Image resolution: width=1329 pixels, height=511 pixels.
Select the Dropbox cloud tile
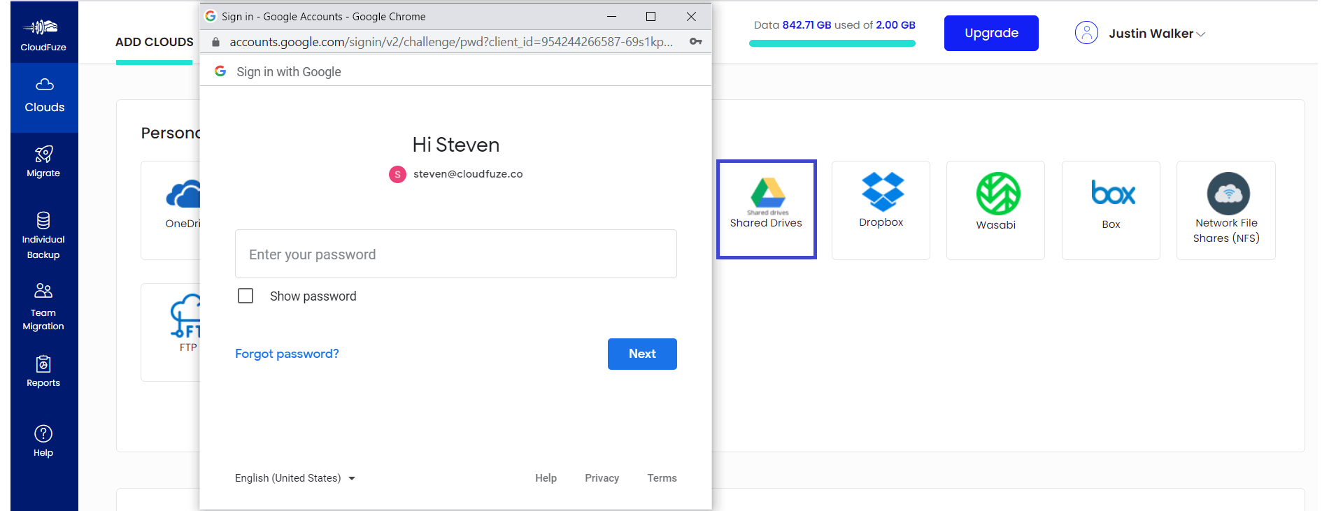(881, 210)
